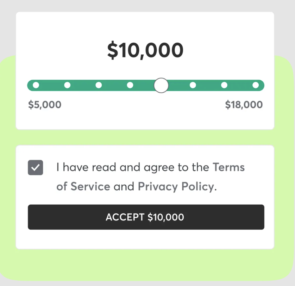Click green track between first two stops
This screenshot has width=295, height=286.
pos(51,85)
